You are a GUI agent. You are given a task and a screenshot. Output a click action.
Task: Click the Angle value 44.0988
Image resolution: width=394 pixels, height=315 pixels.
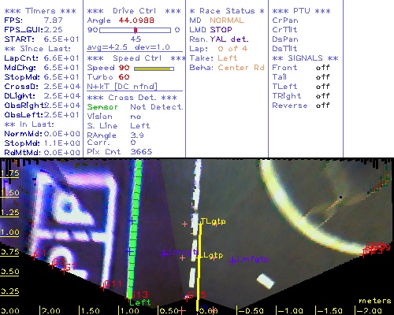pyautogui.click(x=136, y=20)
